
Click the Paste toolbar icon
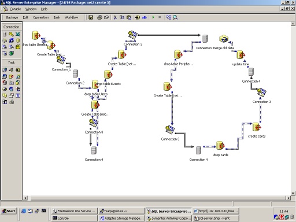129,17
